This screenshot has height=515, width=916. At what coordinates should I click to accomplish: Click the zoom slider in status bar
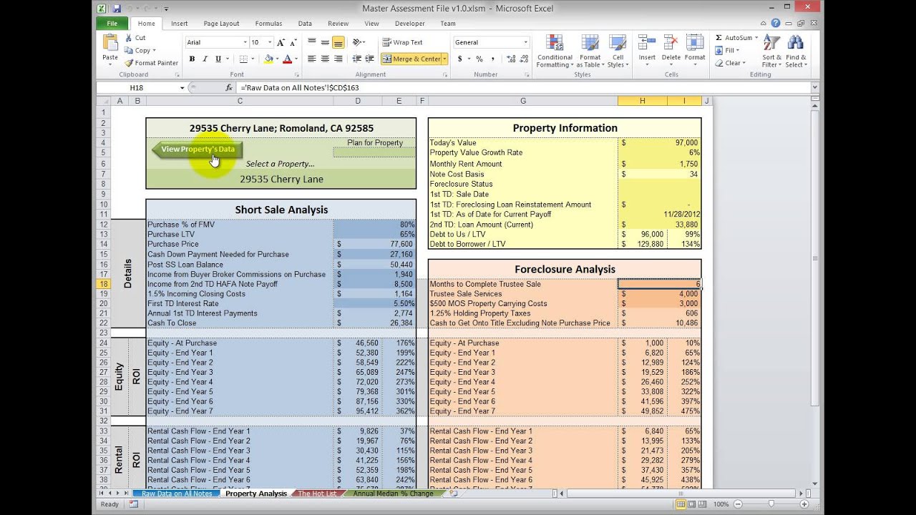(770, 504)
